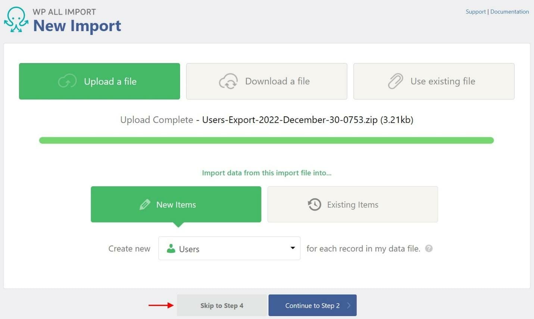Select the Upload a file tab
Viewport: 534px width, 319px height.
point(99,81)
